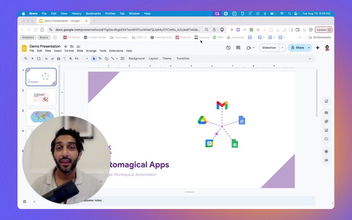
Task: Open the line tool dropdown arrow
Action: tap(117, 59)
